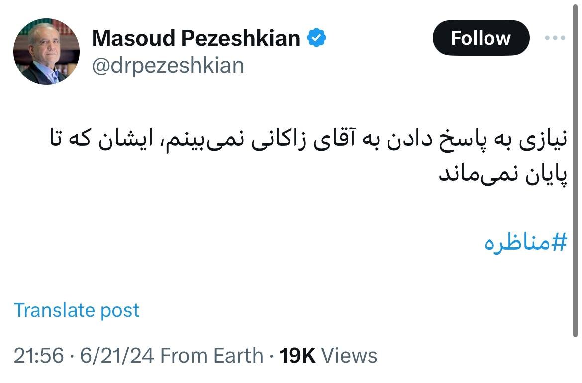The image size is (582, 383).
Task: Click the Translate post link
Action: click(77, 310)
